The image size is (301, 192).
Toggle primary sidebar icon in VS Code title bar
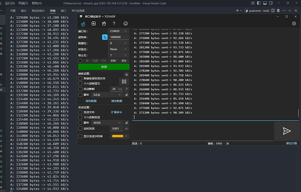coord(259,3)
